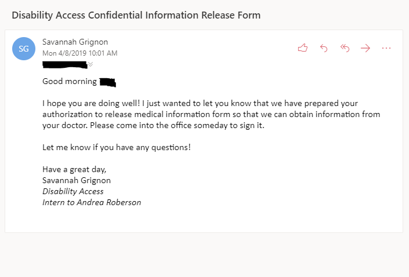Screen dimensions: 409x277
Task: Open Savannah Grignon's contact from header name
Action: [x=75, y=42]
